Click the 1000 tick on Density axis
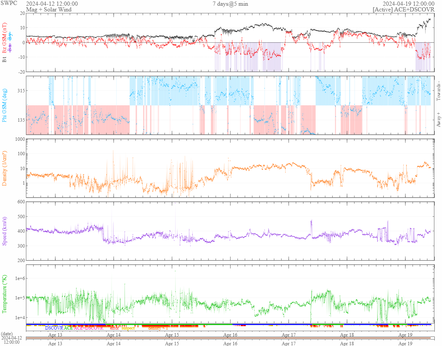Image resolution: width=442 pixels, height=346 pixels. [20, 139]
